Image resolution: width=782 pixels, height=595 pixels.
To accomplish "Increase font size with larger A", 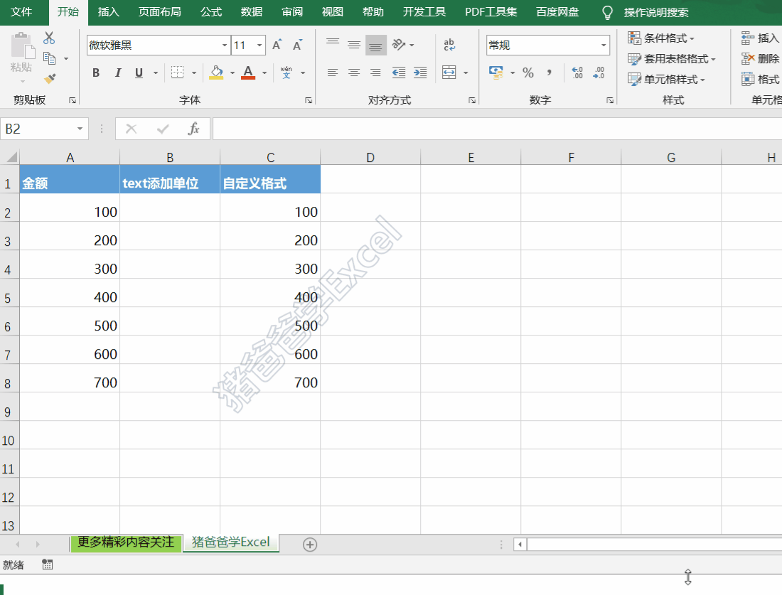I will click(277, 45).
